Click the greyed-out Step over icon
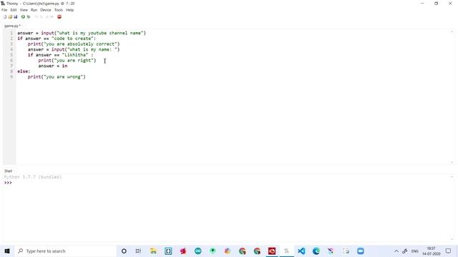 click(x=36, y=17)
